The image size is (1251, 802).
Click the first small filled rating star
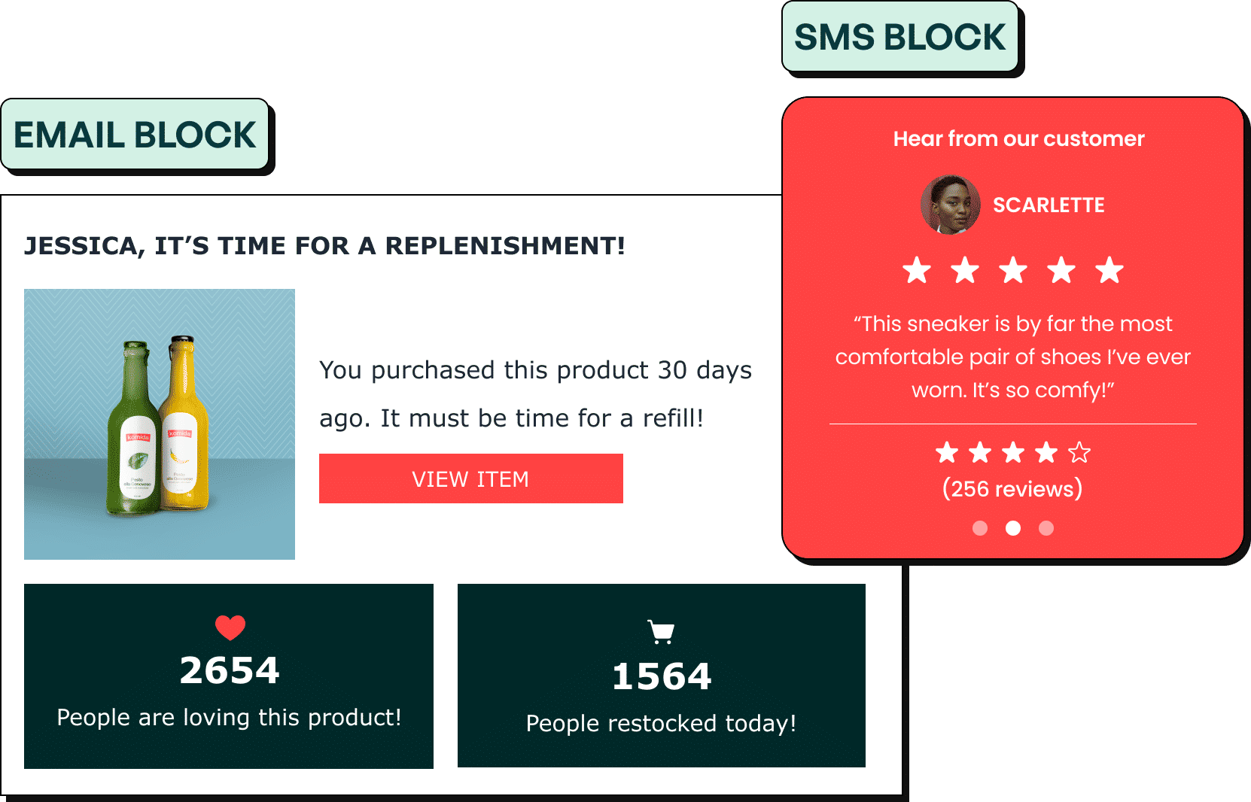pos(947,453)
